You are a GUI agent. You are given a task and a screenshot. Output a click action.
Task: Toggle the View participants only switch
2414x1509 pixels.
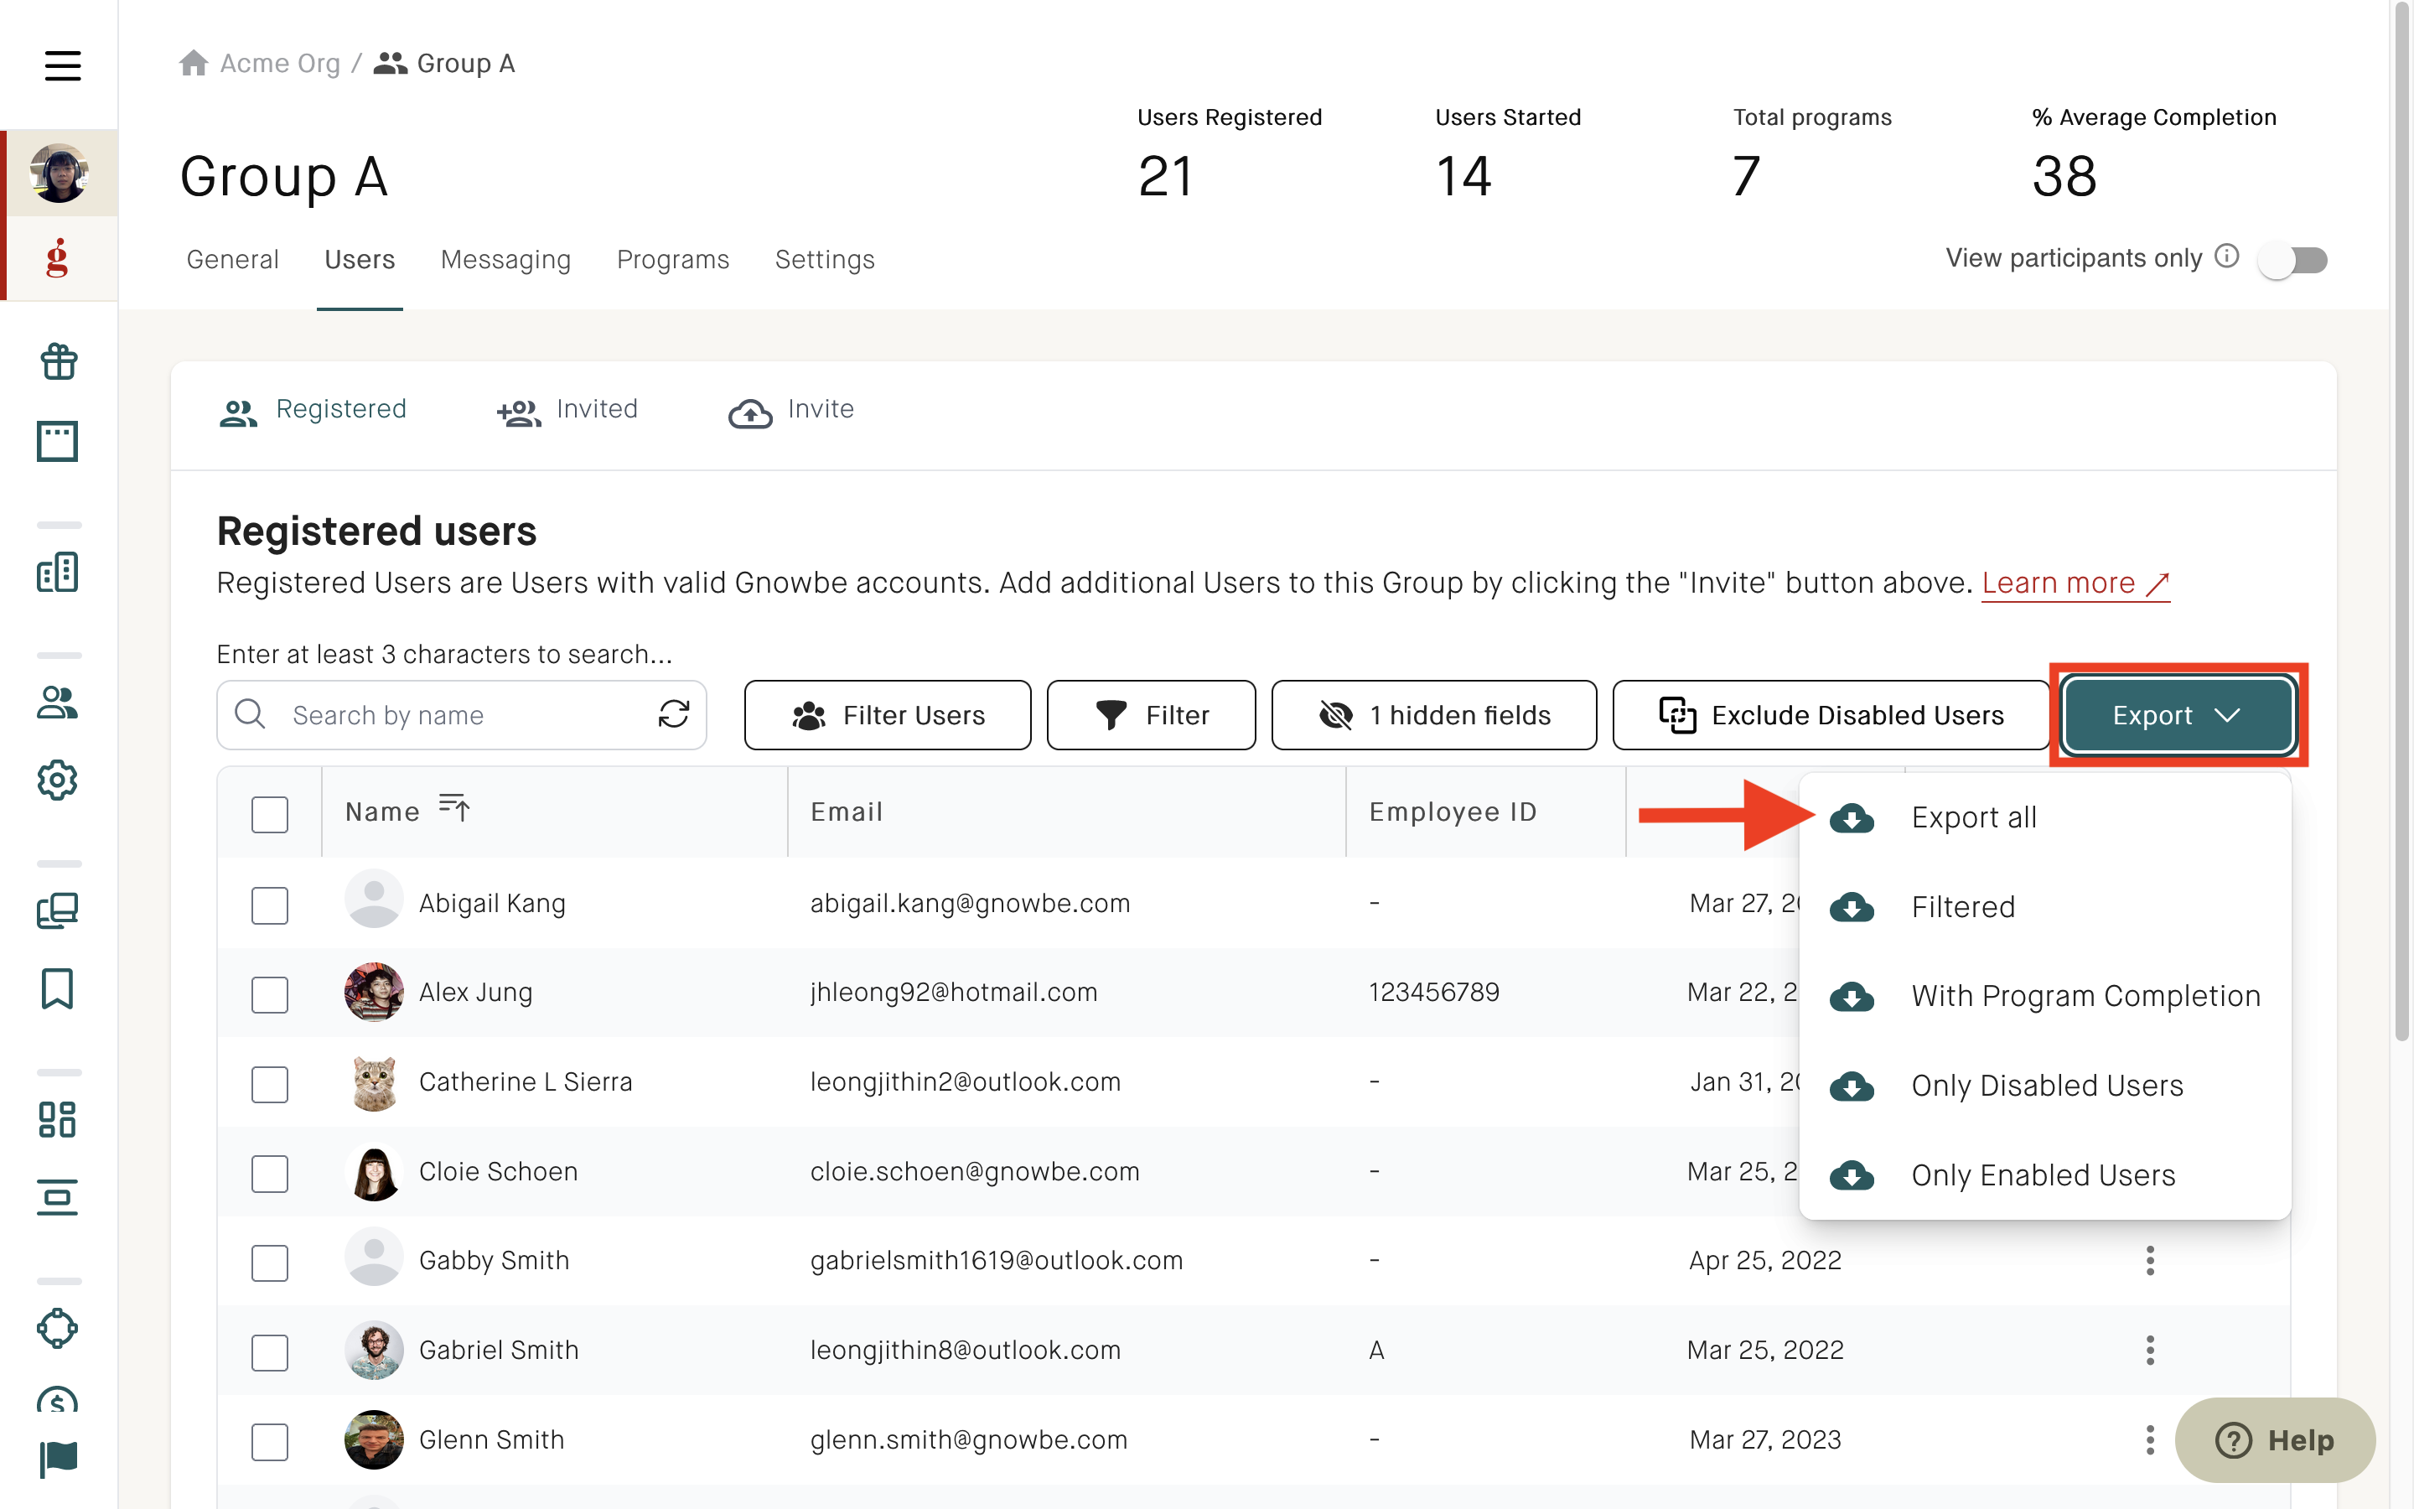[x=2293, y=261]
